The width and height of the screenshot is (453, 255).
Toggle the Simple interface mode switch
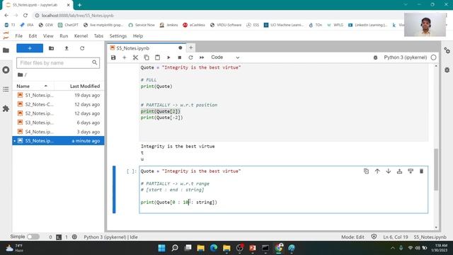tap(33, 237)
